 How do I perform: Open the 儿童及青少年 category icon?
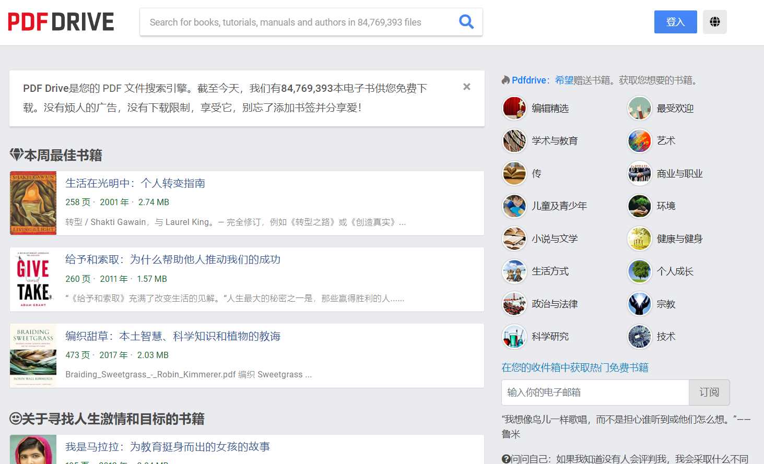click(x=514, y=206)
